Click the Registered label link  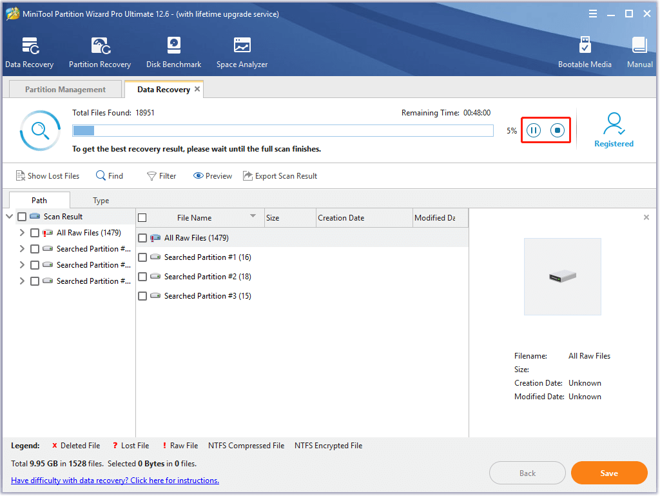coord(614,144)
